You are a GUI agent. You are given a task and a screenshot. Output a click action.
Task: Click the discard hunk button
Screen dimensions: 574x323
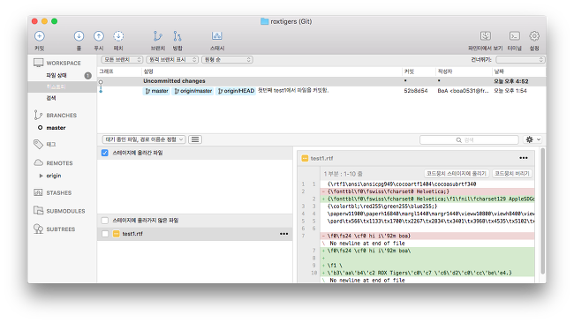[512, 173]
